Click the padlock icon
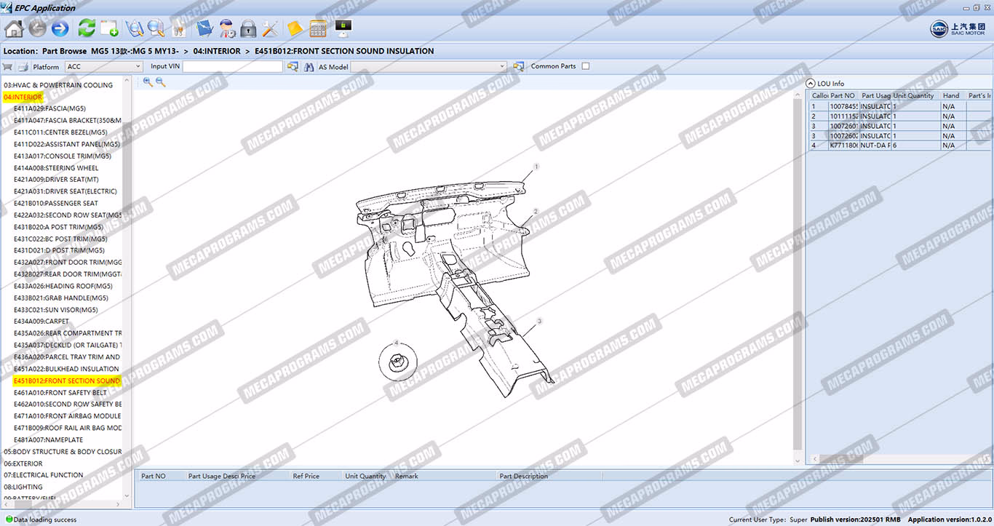This screenshot has height=526, width=994. [x=248, y=28]
